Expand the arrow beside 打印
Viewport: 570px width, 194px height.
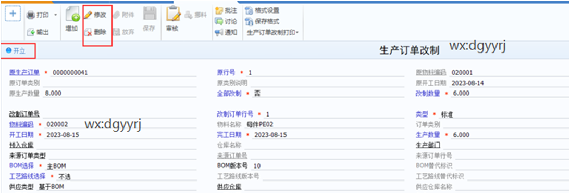click(56, 15)
